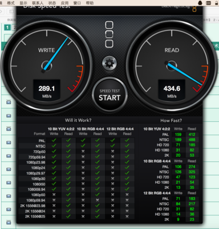Click the 185 HD 720 read value
The height and width of the screenshot is (229, 219).
pyautogui.click(x=192, y=145)
